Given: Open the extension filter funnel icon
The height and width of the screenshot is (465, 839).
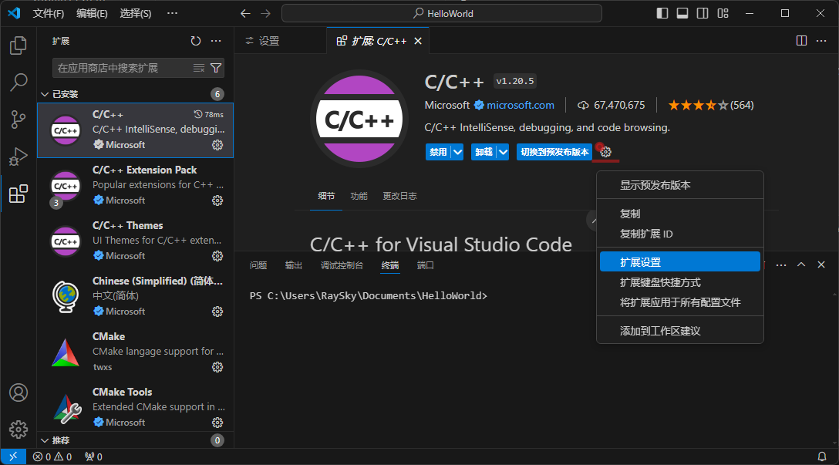Looking at the screenshot, I should tap(216, 68).
